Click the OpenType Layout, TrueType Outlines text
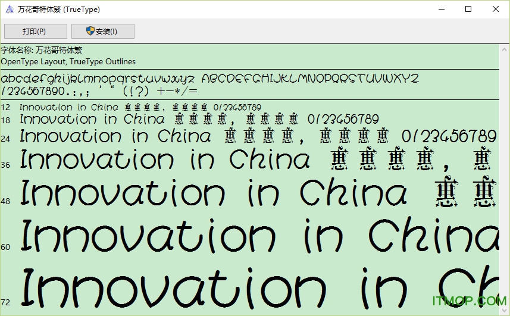 coord(68,61)
